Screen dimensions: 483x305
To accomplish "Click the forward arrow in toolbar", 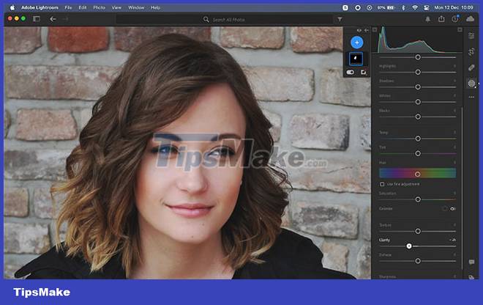I will (65, 19).
